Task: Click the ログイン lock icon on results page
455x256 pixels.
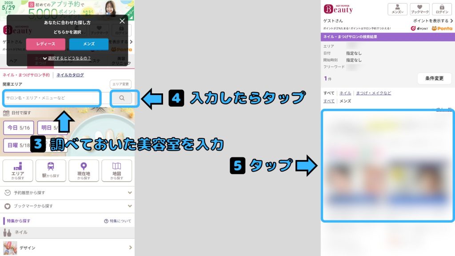Action: click(x=442, y=9)
